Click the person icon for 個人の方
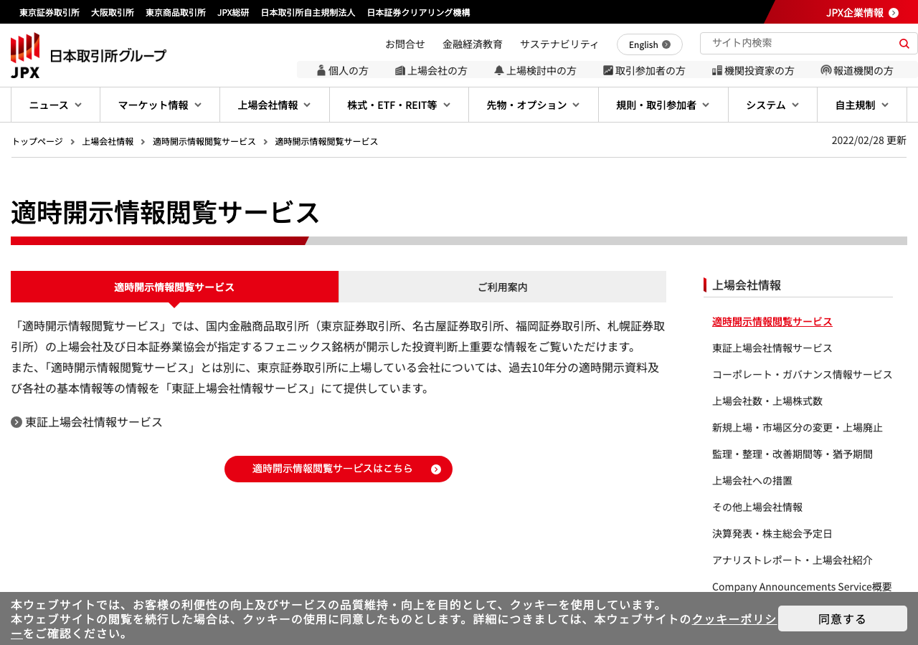Screen dimensions: 918x645 pyautogui.click(x=321, y=70)
